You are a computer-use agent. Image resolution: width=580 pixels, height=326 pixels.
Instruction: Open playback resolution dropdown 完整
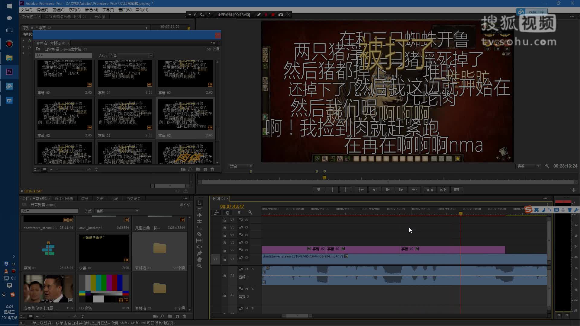click(528, 166)
